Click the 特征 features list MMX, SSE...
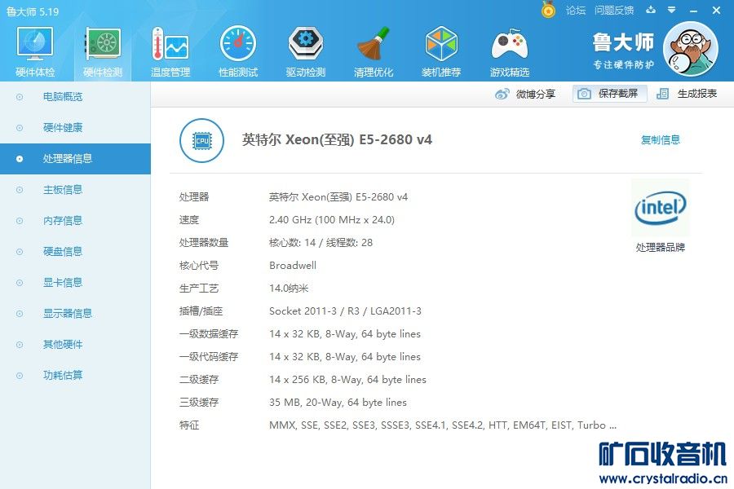734x489 pixels. 442,425
